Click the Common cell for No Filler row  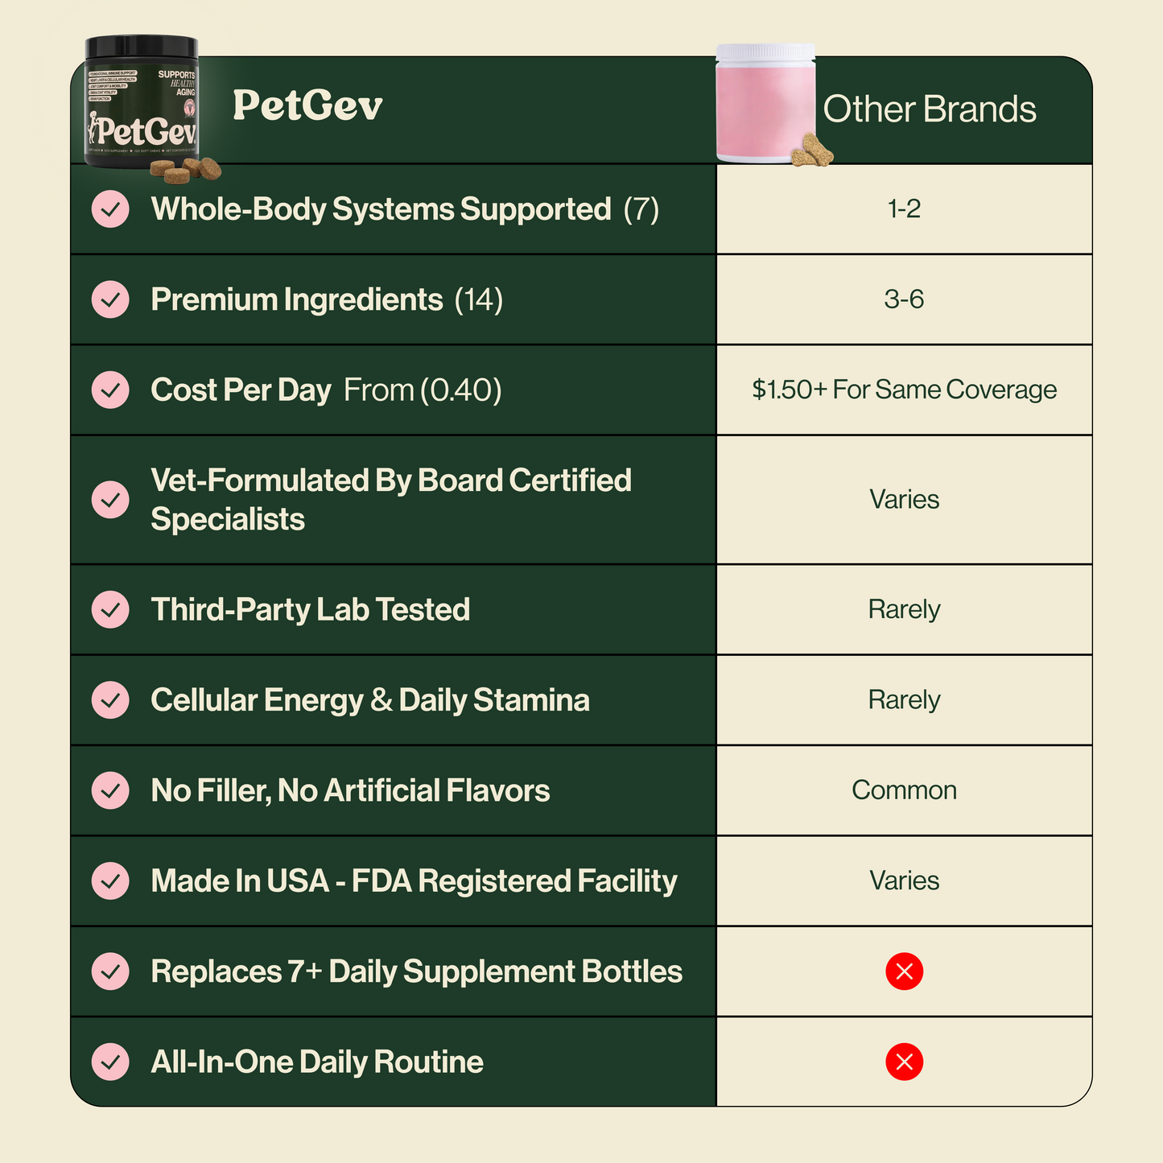pyautogui.click(x=904, y=790)
